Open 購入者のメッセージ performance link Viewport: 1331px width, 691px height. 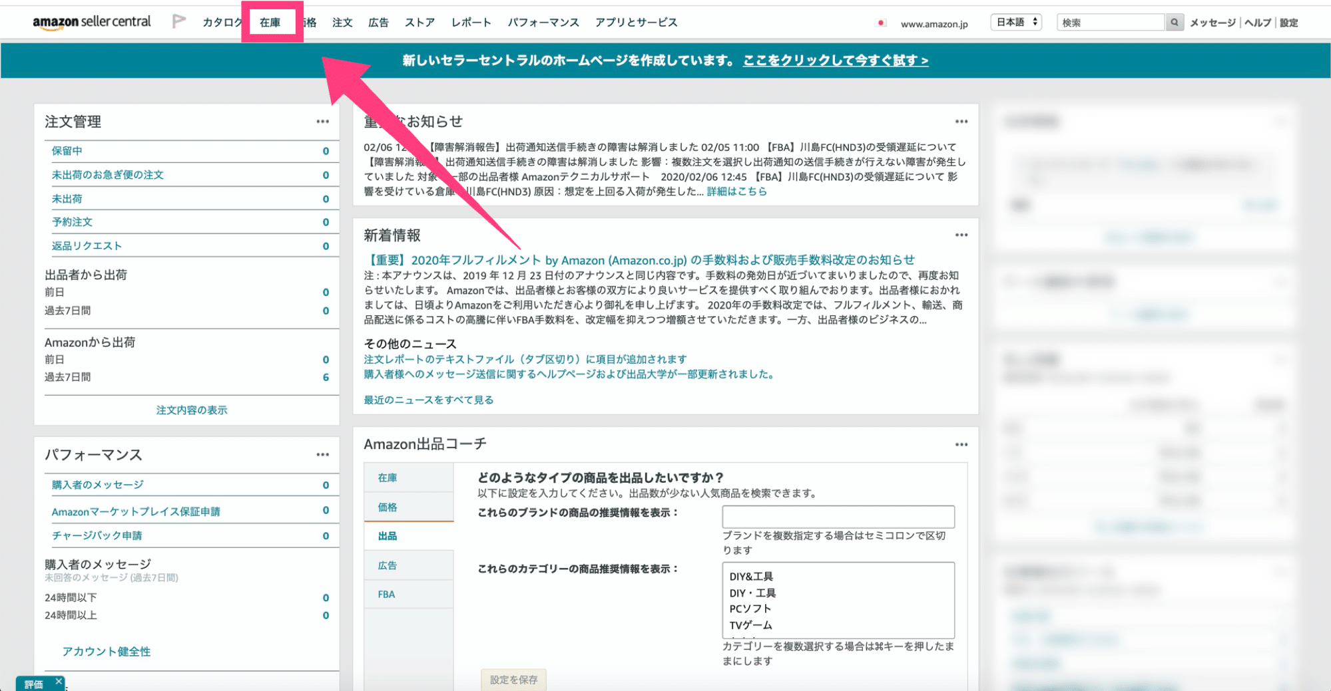[x=98, y=485]
